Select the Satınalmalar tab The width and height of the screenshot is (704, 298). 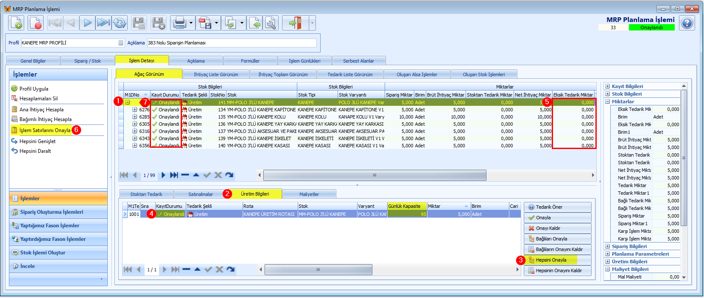(x=201, y=194)
